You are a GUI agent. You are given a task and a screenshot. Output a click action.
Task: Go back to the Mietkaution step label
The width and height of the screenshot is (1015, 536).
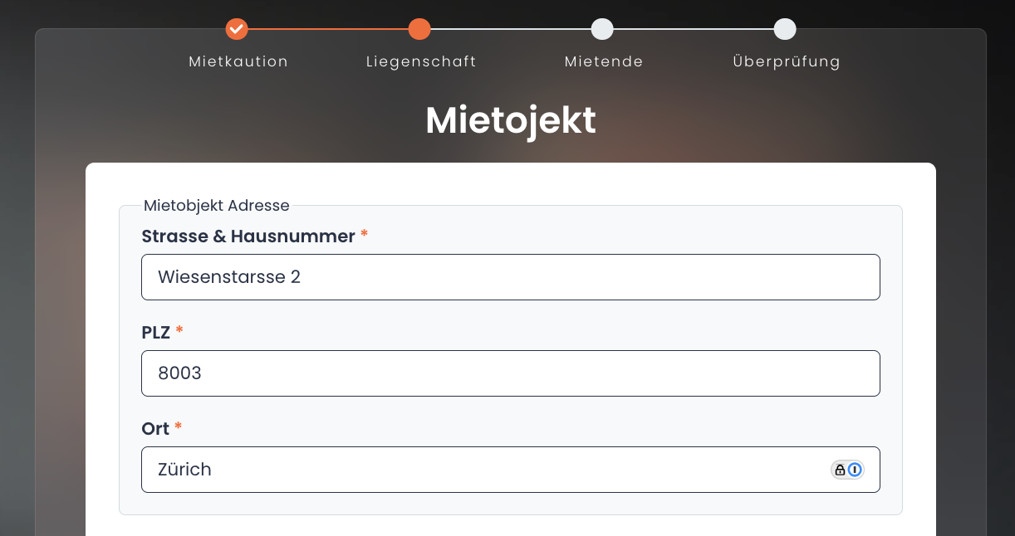point(238,61)
